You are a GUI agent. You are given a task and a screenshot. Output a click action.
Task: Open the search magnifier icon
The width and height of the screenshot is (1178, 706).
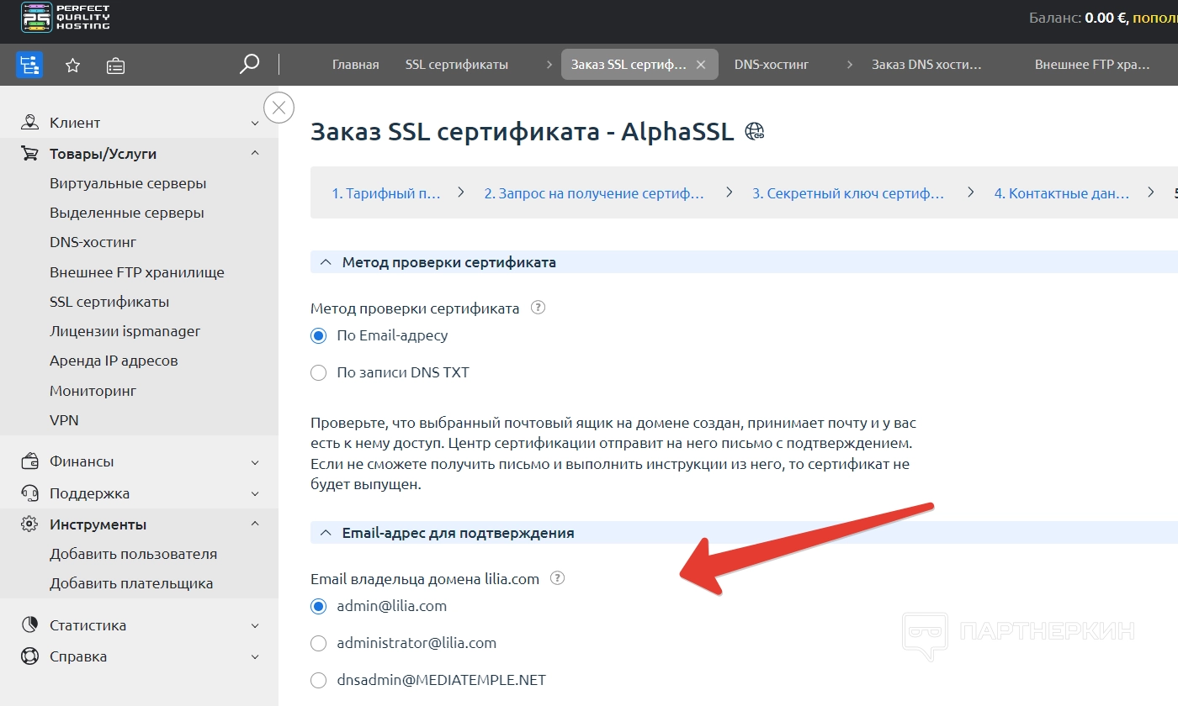249,64
